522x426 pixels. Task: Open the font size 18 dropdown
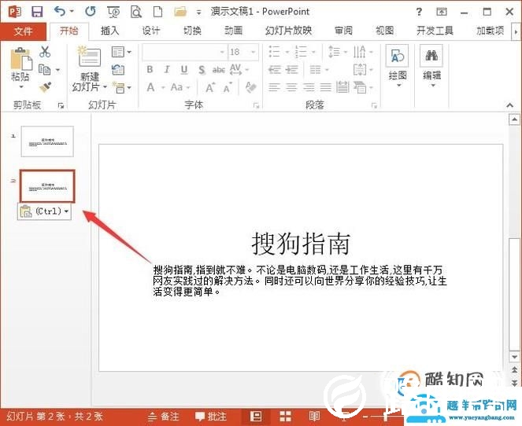pyautogui.click(x=254, y=52)
